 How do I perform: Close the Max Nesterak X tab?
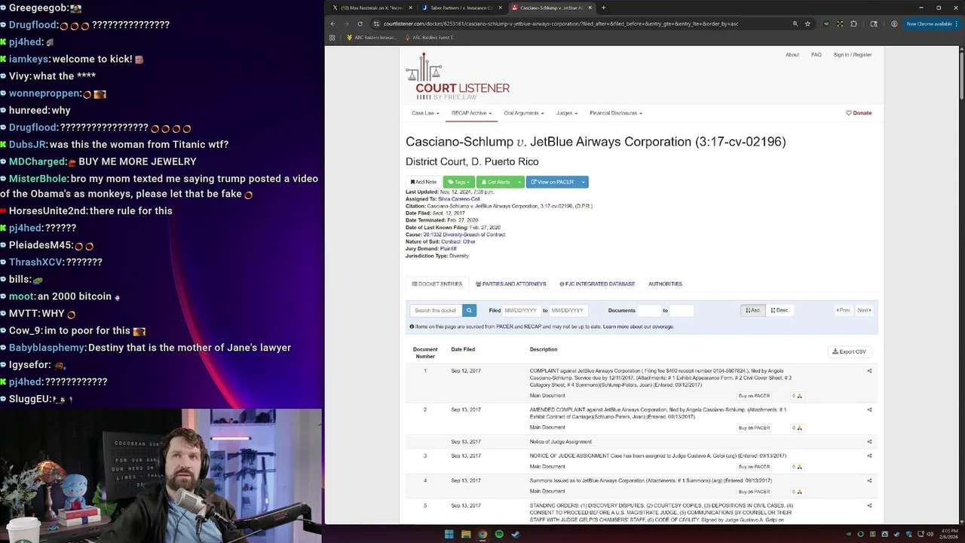click(x=411, y=8)
